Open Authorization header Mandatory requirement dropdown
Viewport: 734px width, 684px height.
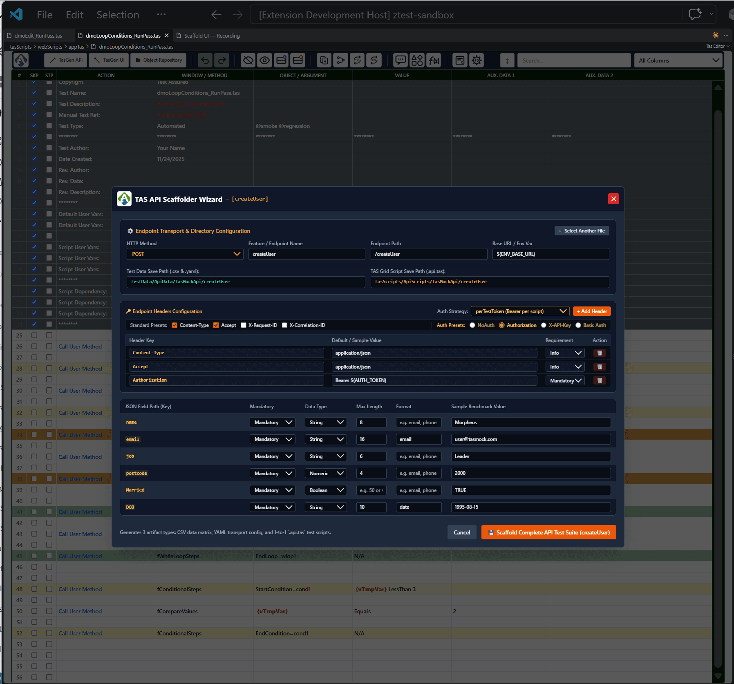click(x=565, y=381)
